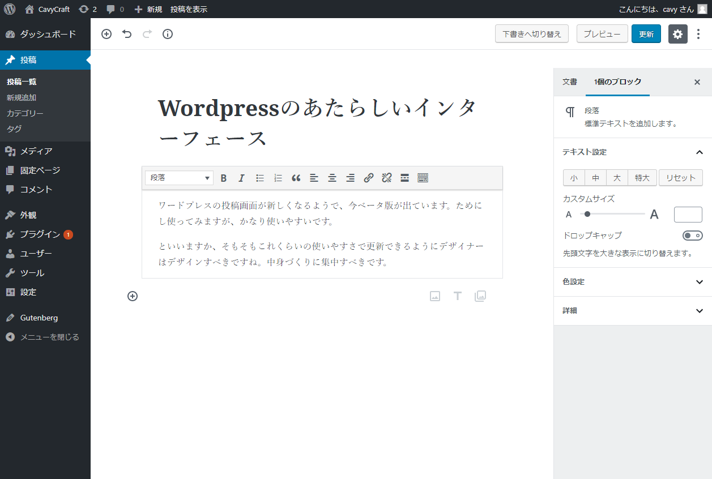Open コメント in the sidebar

click(45, 190)
